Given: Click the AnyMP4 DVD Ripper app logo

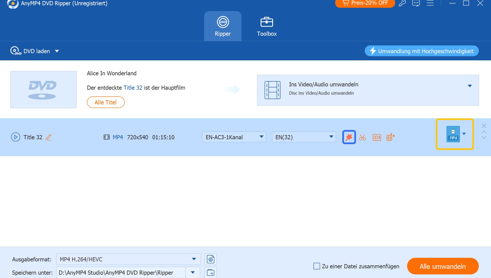Looking at the screenshot, I should pyautogui.click(x=13, y=4).
